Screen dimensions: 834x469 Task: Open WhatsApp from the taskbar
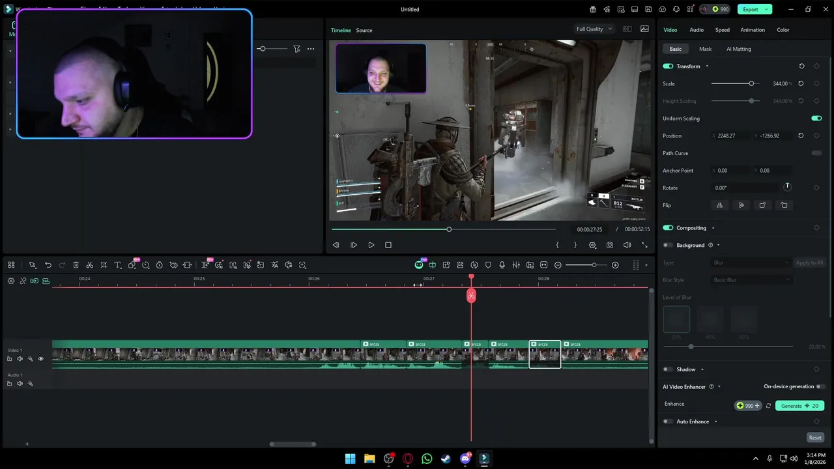(x=427, y=459)
